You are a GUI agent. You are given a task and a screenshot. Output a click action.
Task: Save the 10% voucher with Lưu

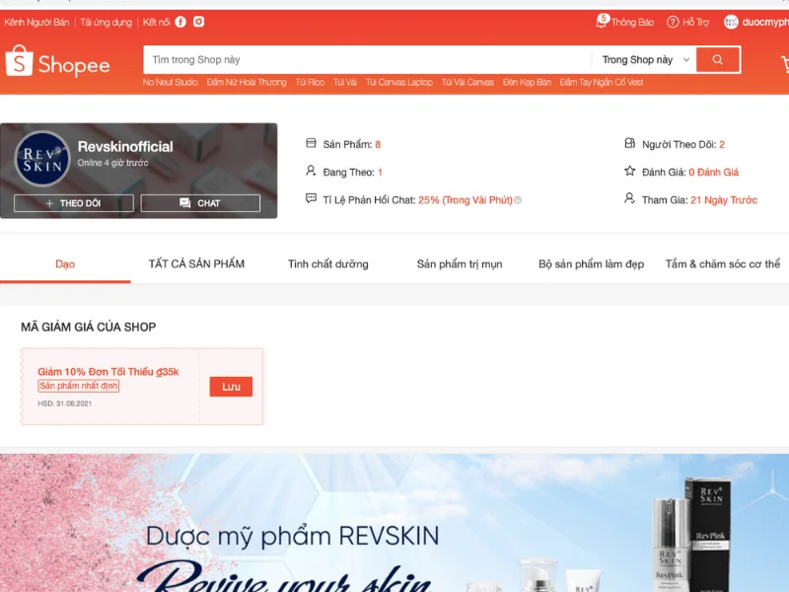231,386
